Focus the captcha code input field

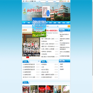(58, 1)
